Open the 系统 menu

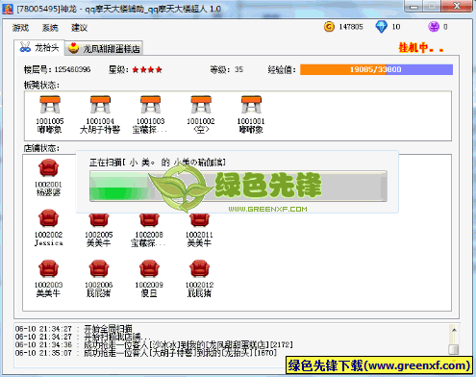(x=50, y=28)
